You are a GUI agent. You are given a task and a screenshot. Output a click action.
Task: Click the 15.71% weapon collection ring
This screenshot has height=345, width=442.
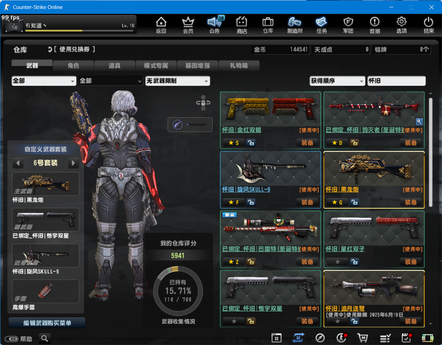click(178, 291)
